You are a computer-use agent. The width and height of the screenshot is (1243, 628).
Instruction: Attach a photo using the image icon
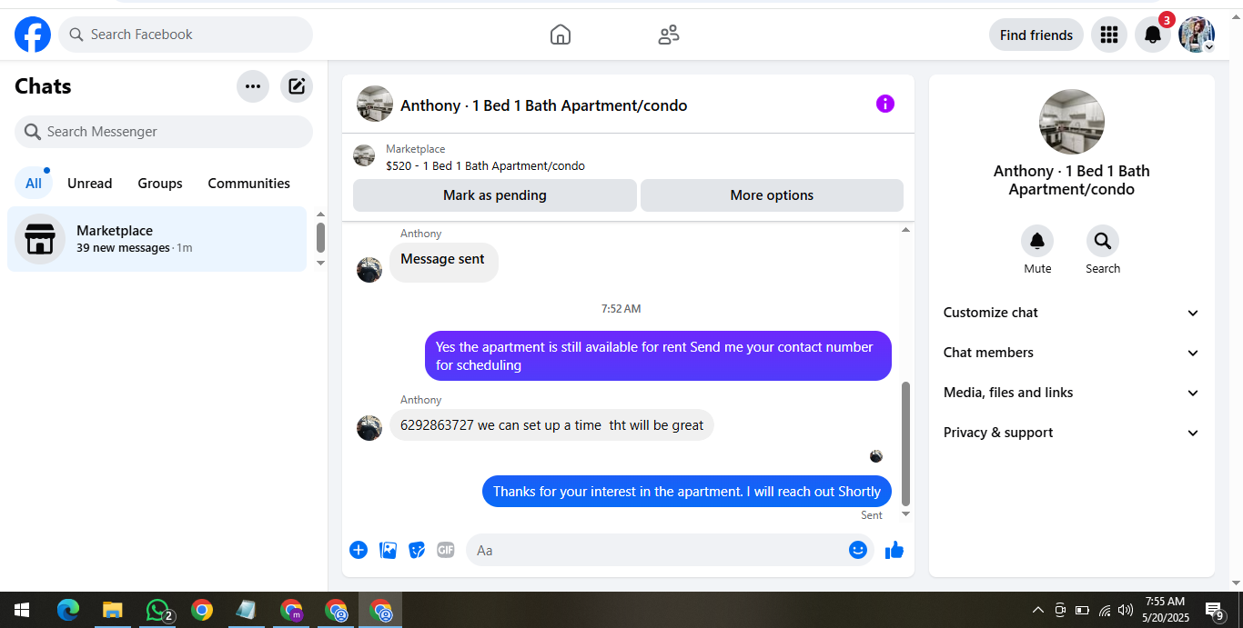(x=388, y=550)
